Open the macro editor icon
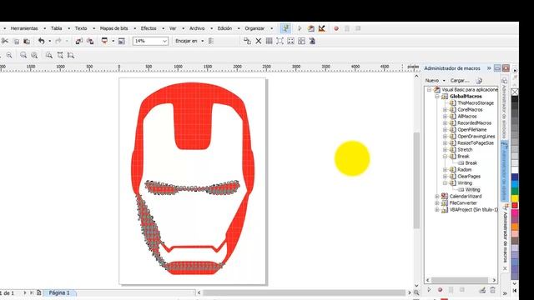The width and height of the screenshot is (534, 300). [310, 28]
